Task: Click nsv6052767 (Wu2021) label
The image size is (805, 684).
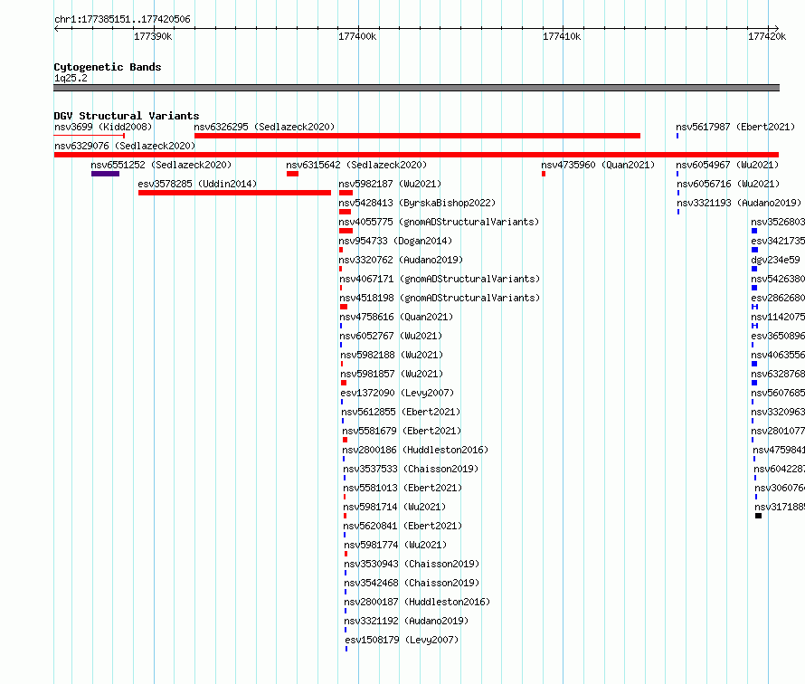Action: click(391, 336)
